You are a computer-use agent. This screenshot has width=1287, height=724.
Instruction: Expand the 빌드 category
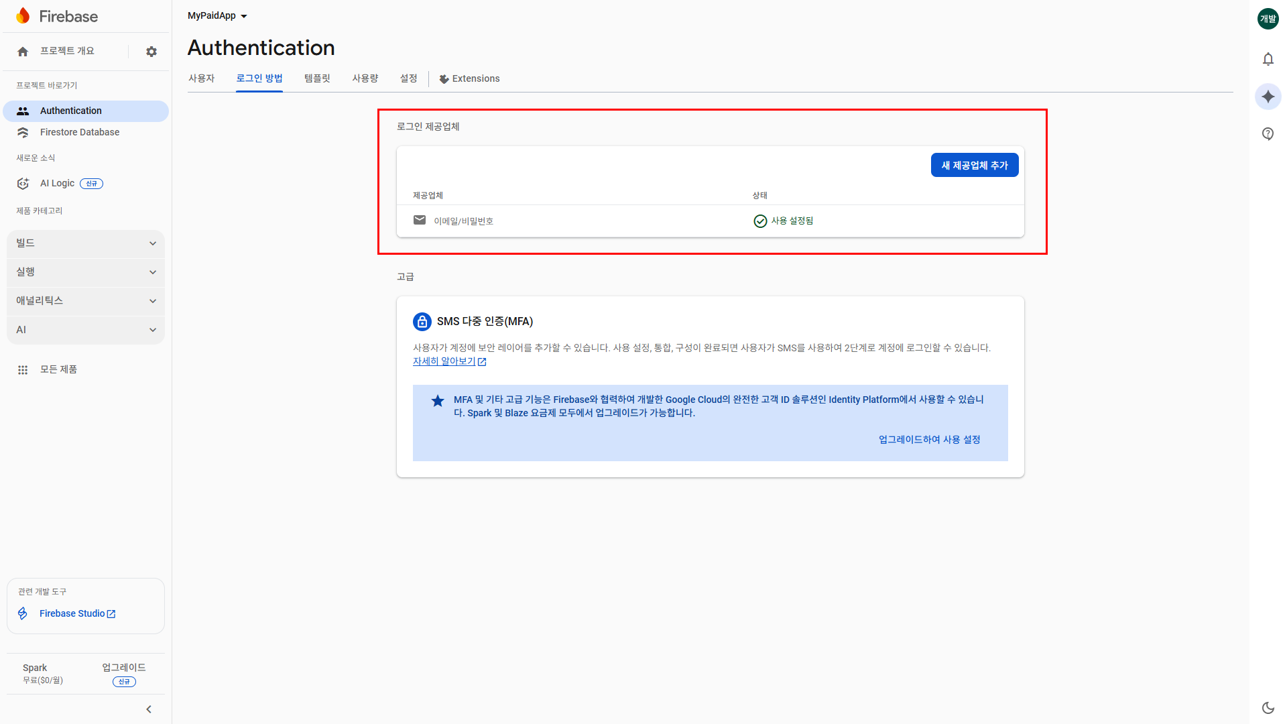coord(86,243)
